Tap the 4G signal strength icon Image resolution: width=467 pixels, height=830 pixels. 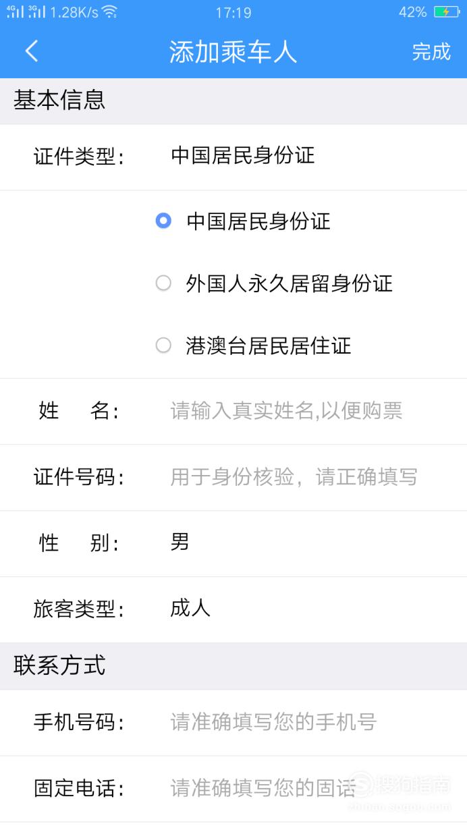pyautogui.click(x=16, y=11)
